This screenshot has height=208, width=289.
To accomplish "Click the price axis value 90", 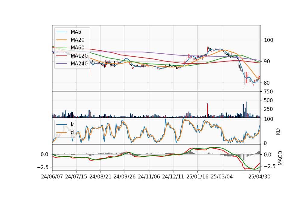I will (x=267, y=61).
